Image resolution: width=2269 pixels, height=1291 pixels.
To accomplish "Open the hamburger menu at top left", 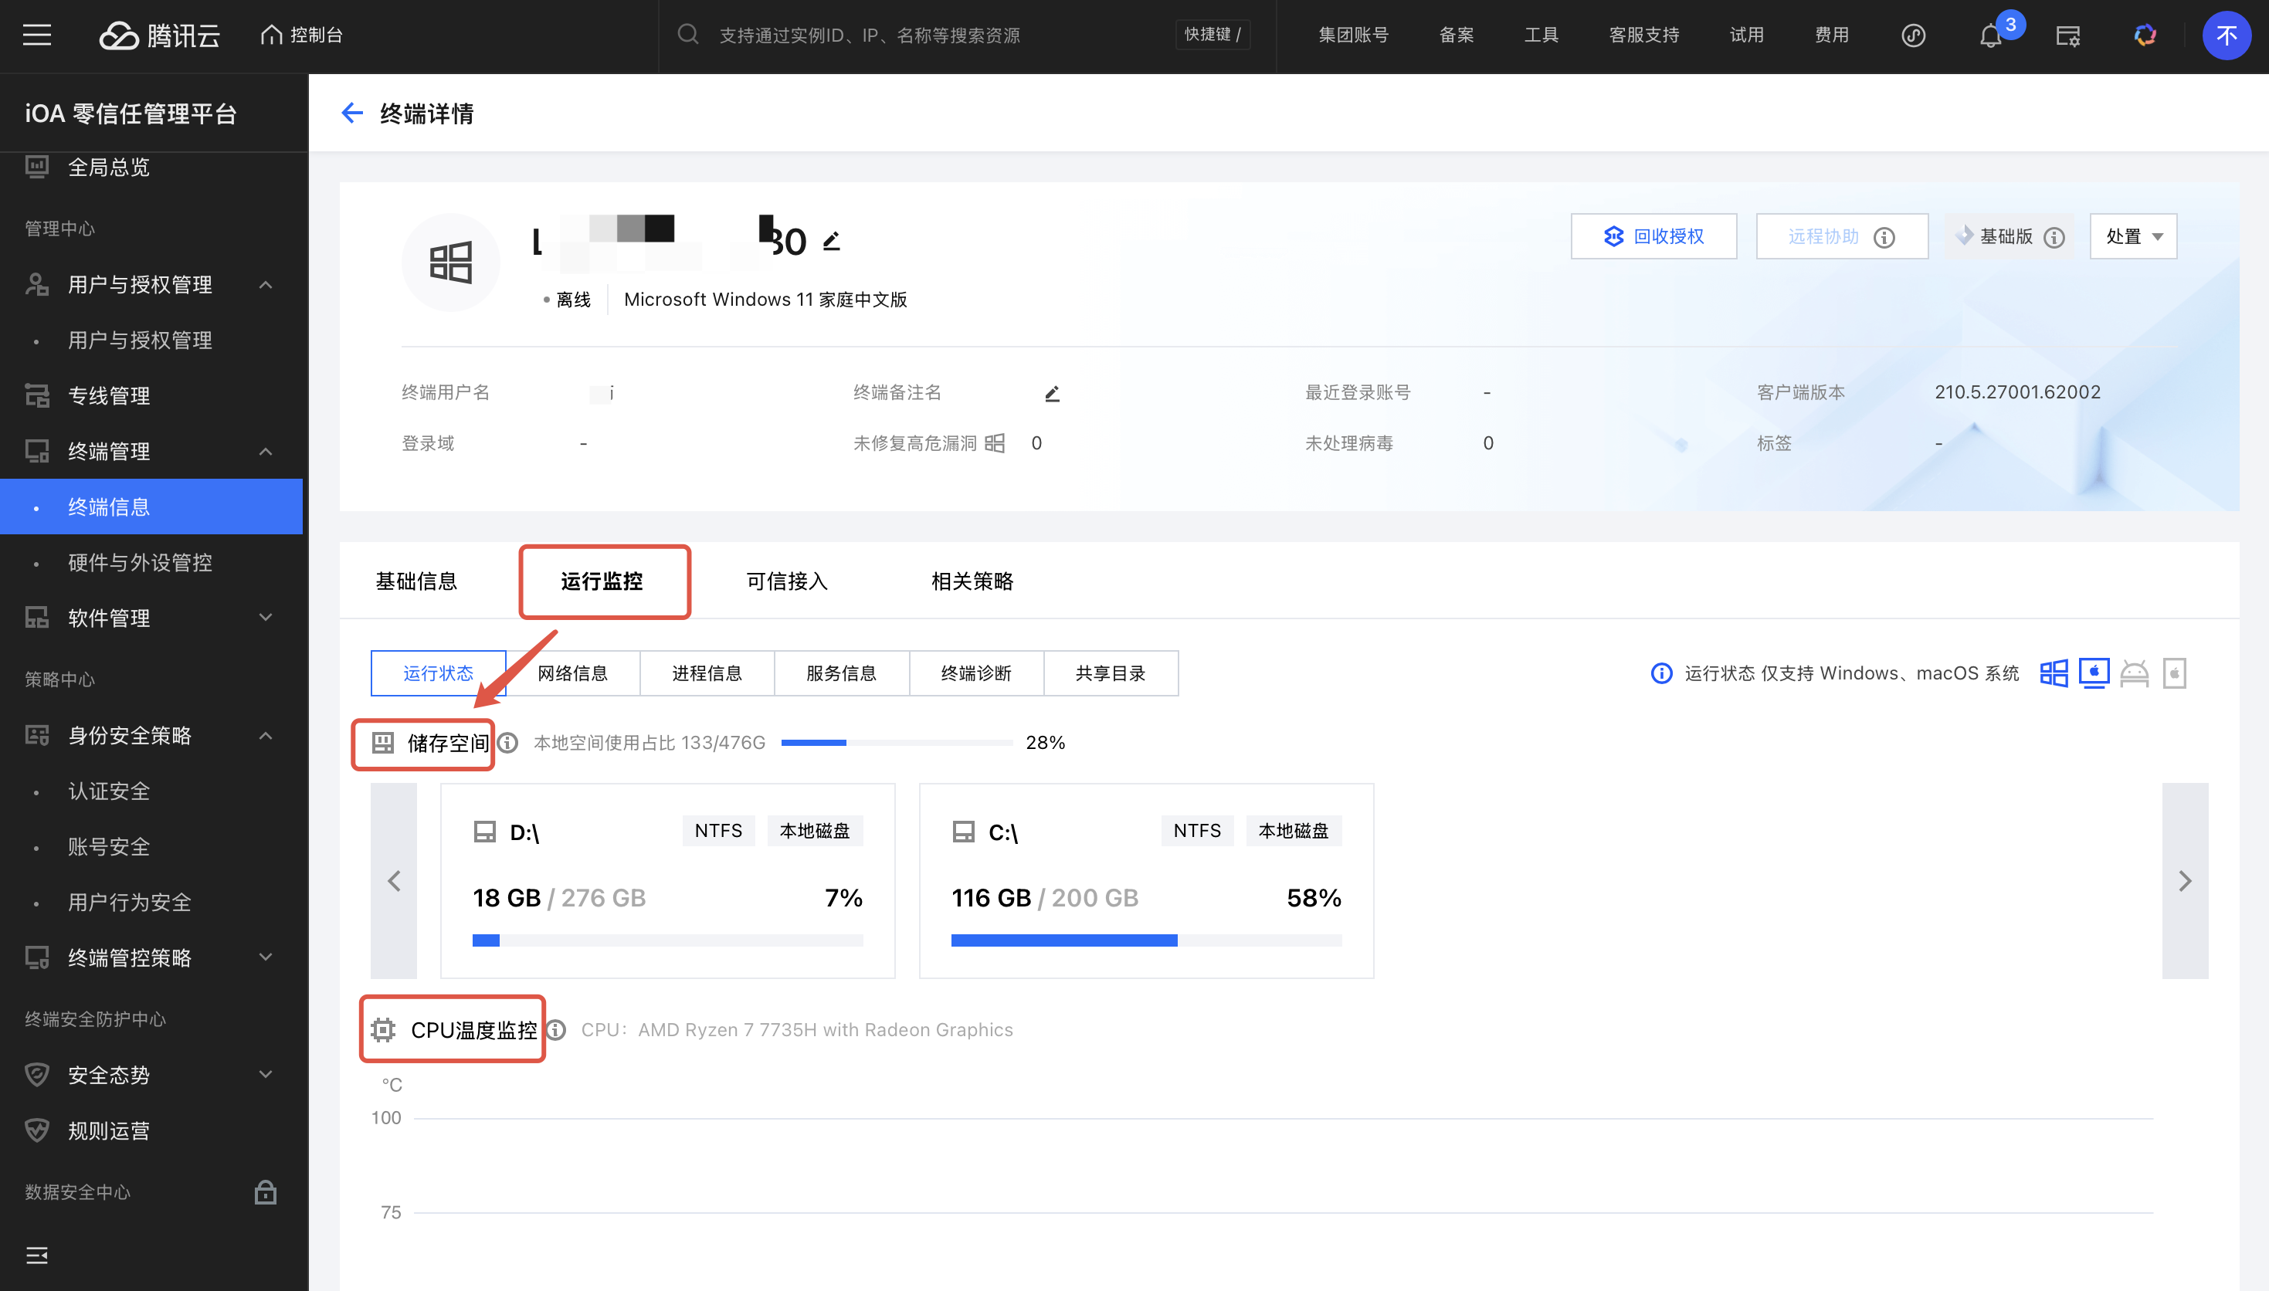I will (36, 36).
